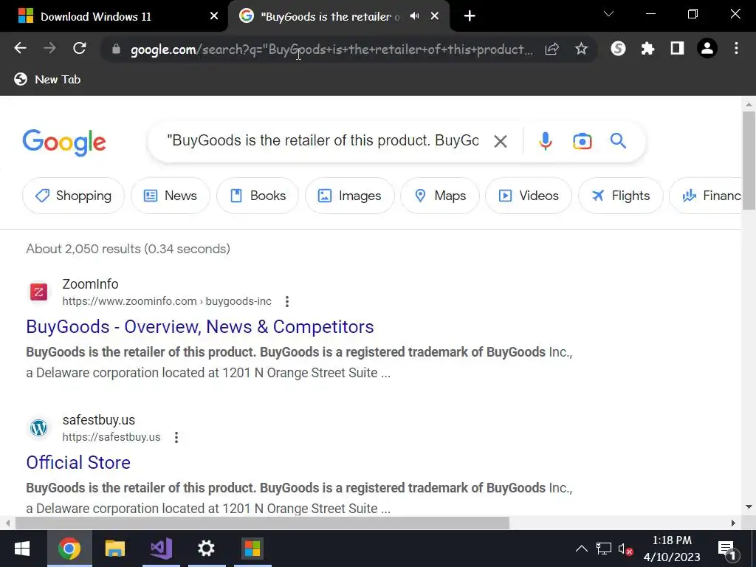Open the network status tray icon
Screen dimensions: 756x567
(x=603, y=549)
